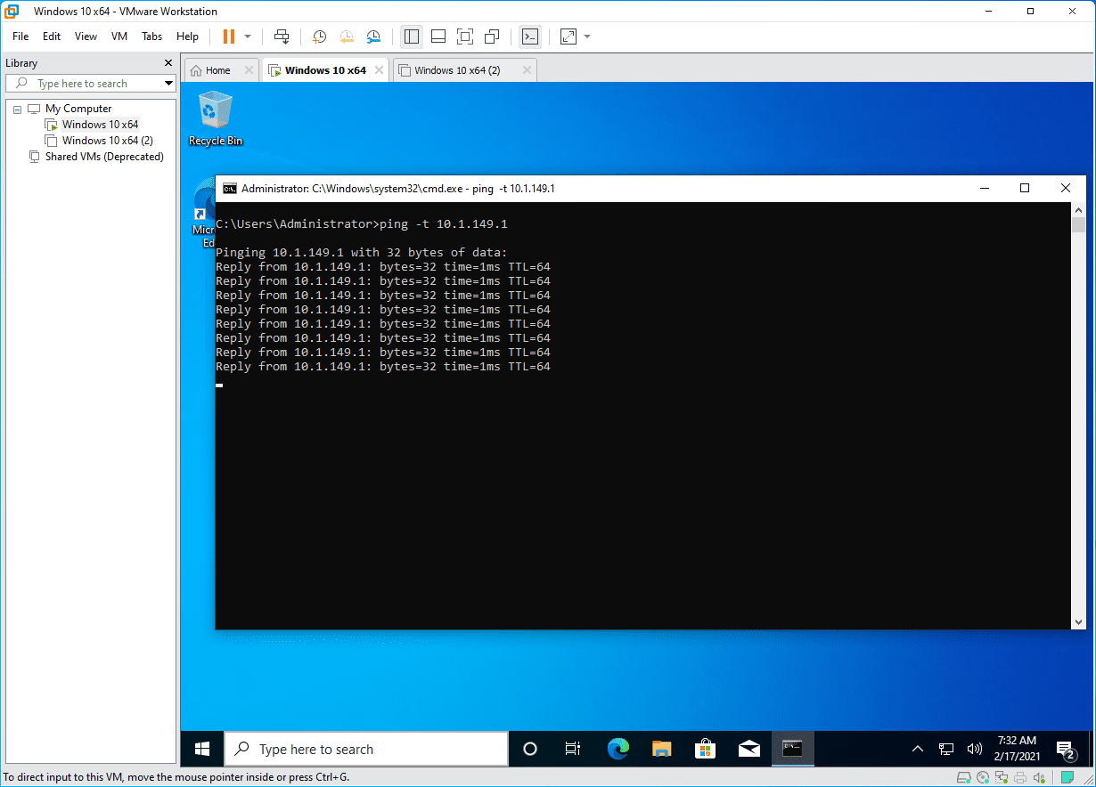Click the Command Prompt taskbar button
Viewport: 1096px width, 787px height.
792,749
